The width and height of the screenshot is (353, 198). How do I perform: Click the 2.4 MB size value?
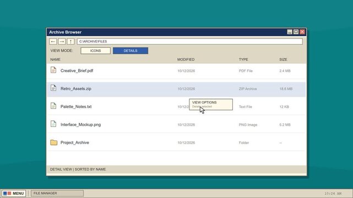(x=285, y=71)
